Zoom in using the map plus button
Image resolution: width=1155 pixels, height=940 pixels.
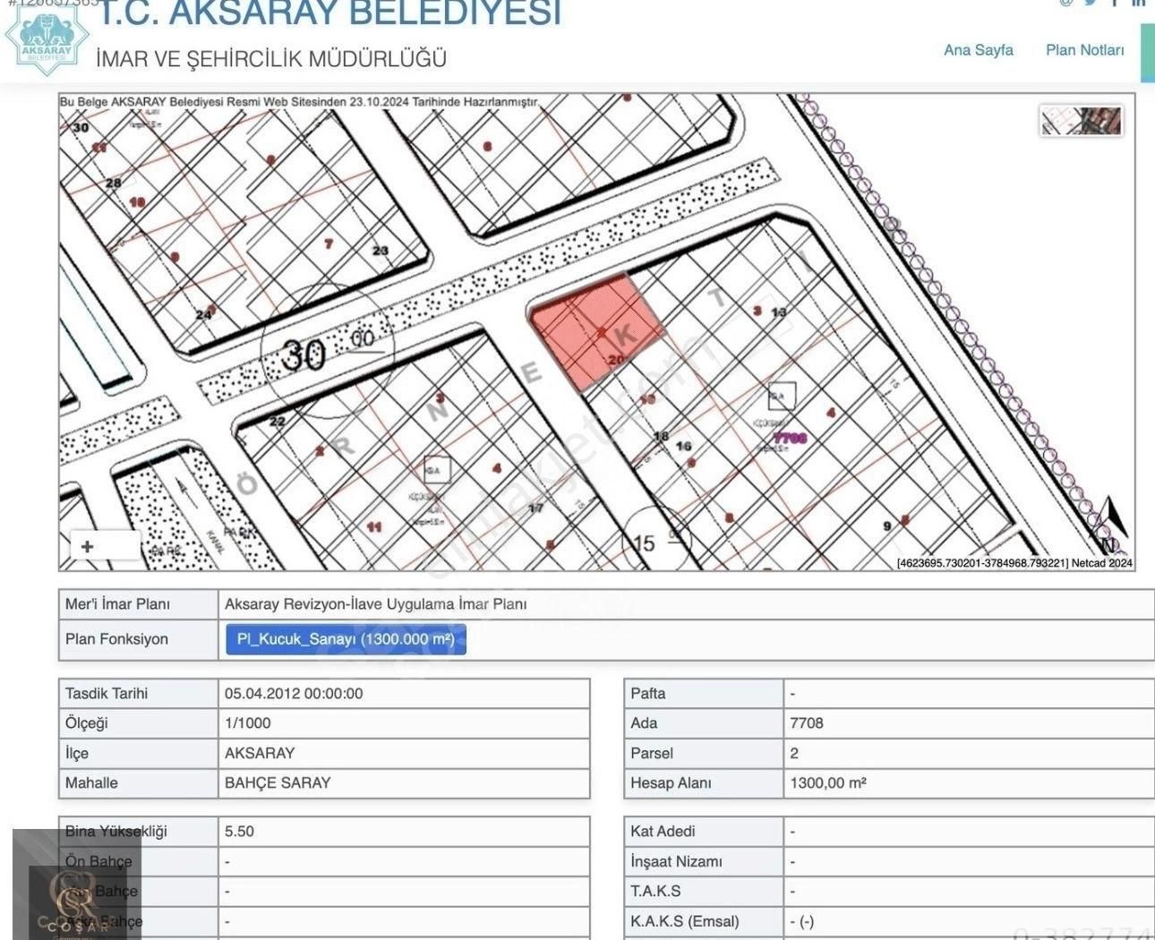tap(87, 546)
